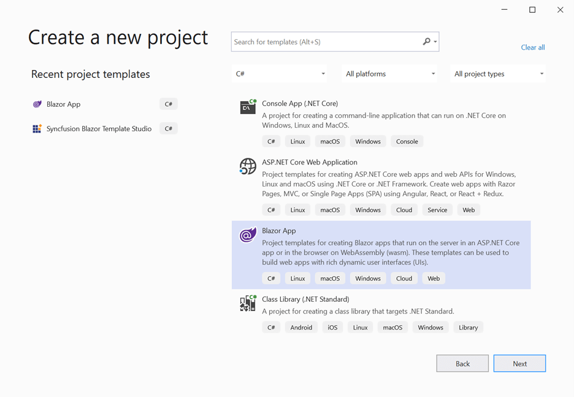The width and height of the screenshot is (574, 397).
Task: Select Class Library (.NET Standard) template
Action: 305,299
